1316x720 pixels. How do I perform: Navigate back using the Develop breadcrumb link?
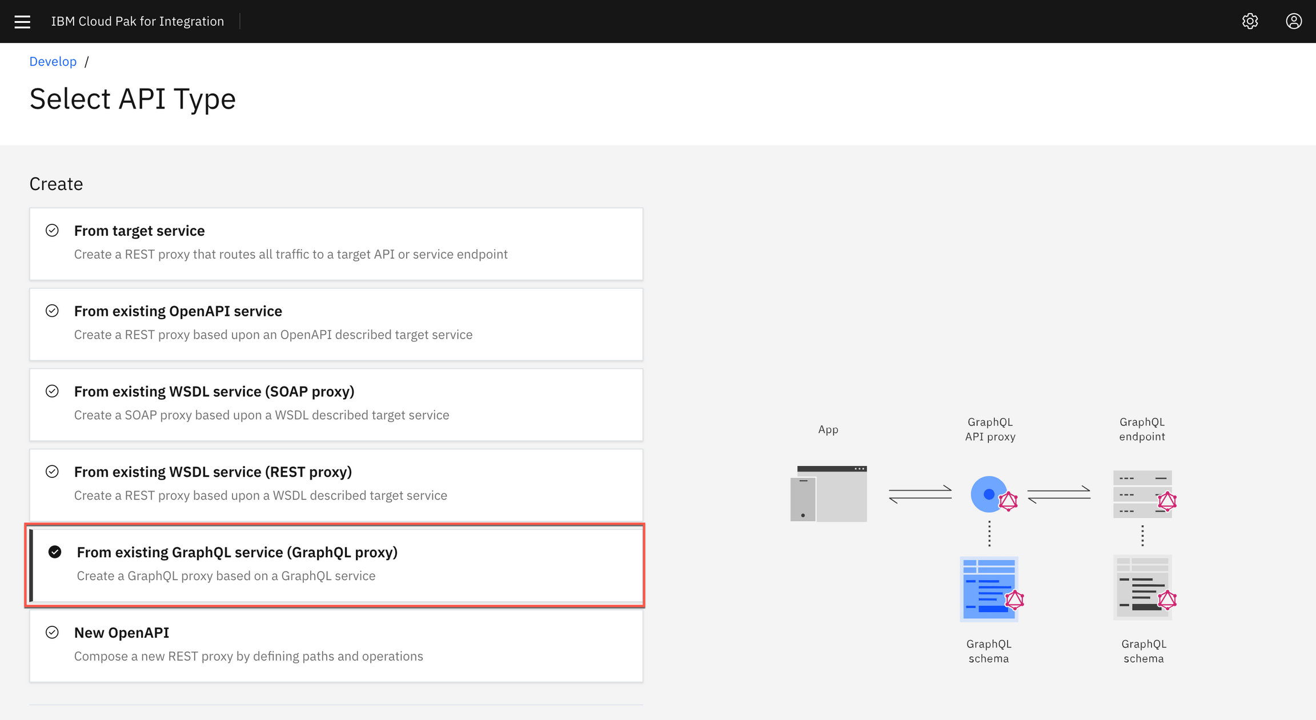(53, 61)
